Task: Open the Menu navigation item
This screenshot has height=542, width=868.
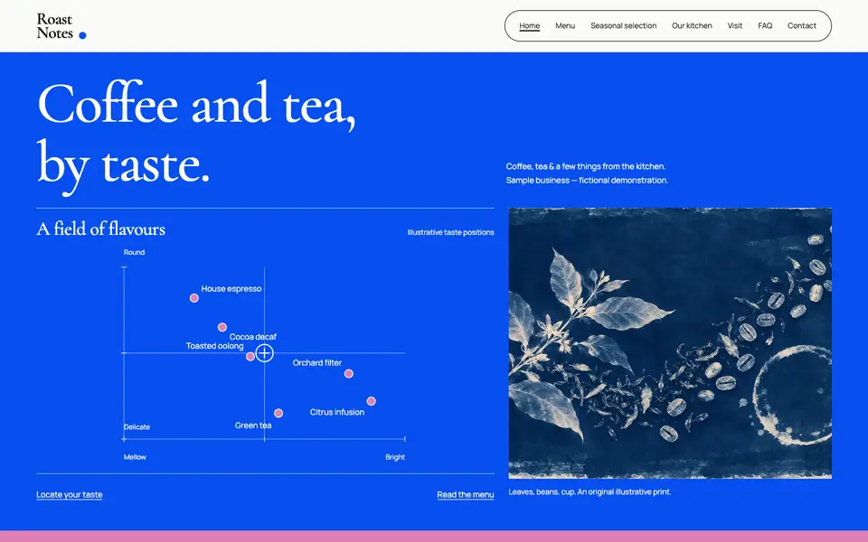Action: 565,25
